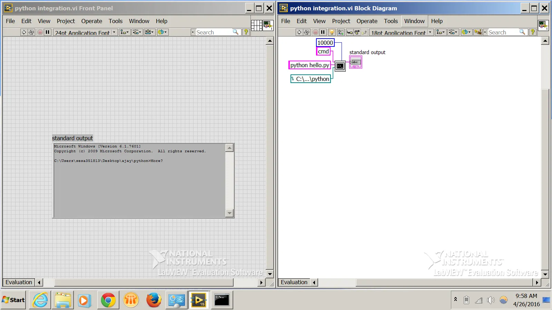Open Front Panel Edit menu
The image size is (552, 310).
26,21
